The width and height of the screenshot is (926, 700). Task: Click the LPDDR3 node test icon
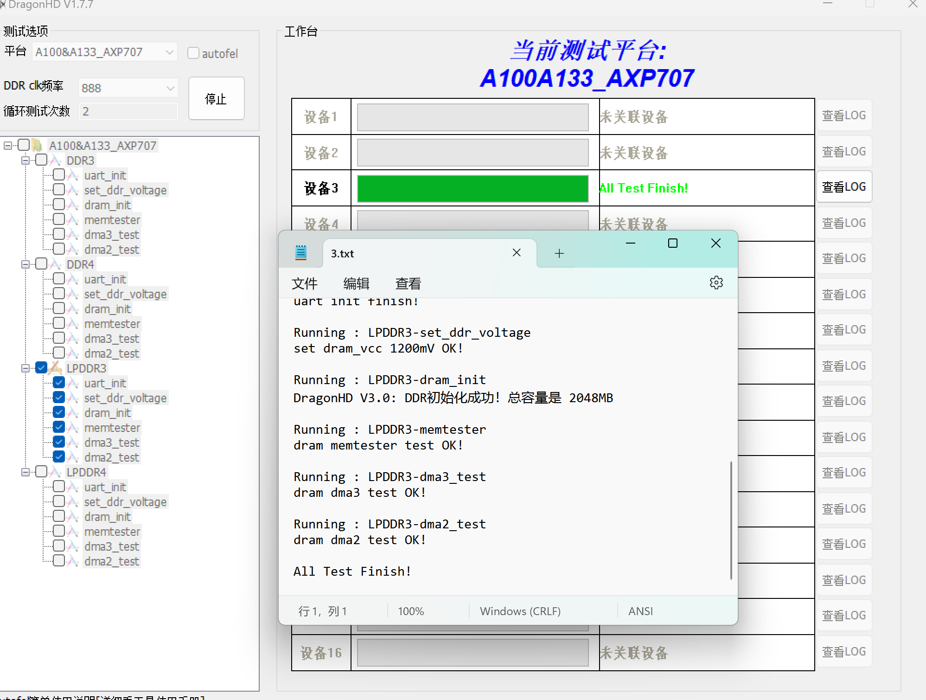click(56, 368)
